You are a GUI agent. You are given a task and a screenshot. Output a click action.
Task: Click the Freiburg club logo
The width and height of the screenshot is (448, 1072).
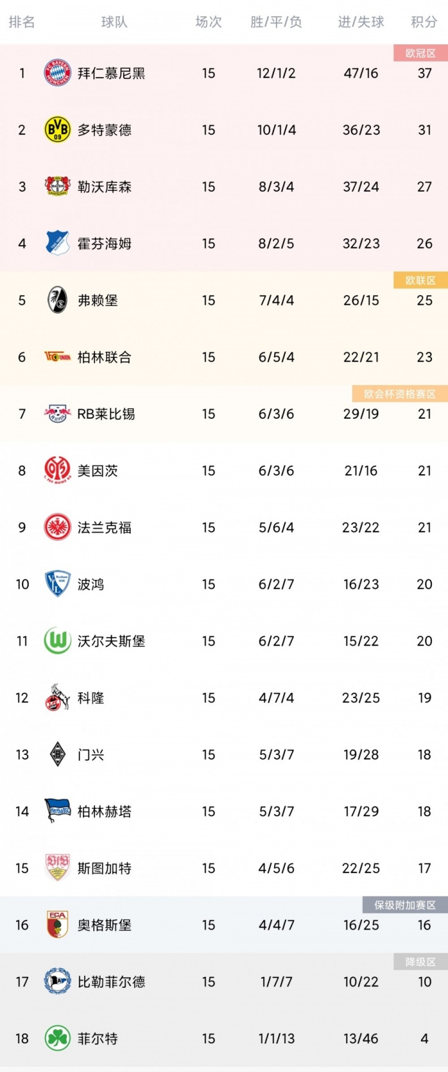coord(57,300)
